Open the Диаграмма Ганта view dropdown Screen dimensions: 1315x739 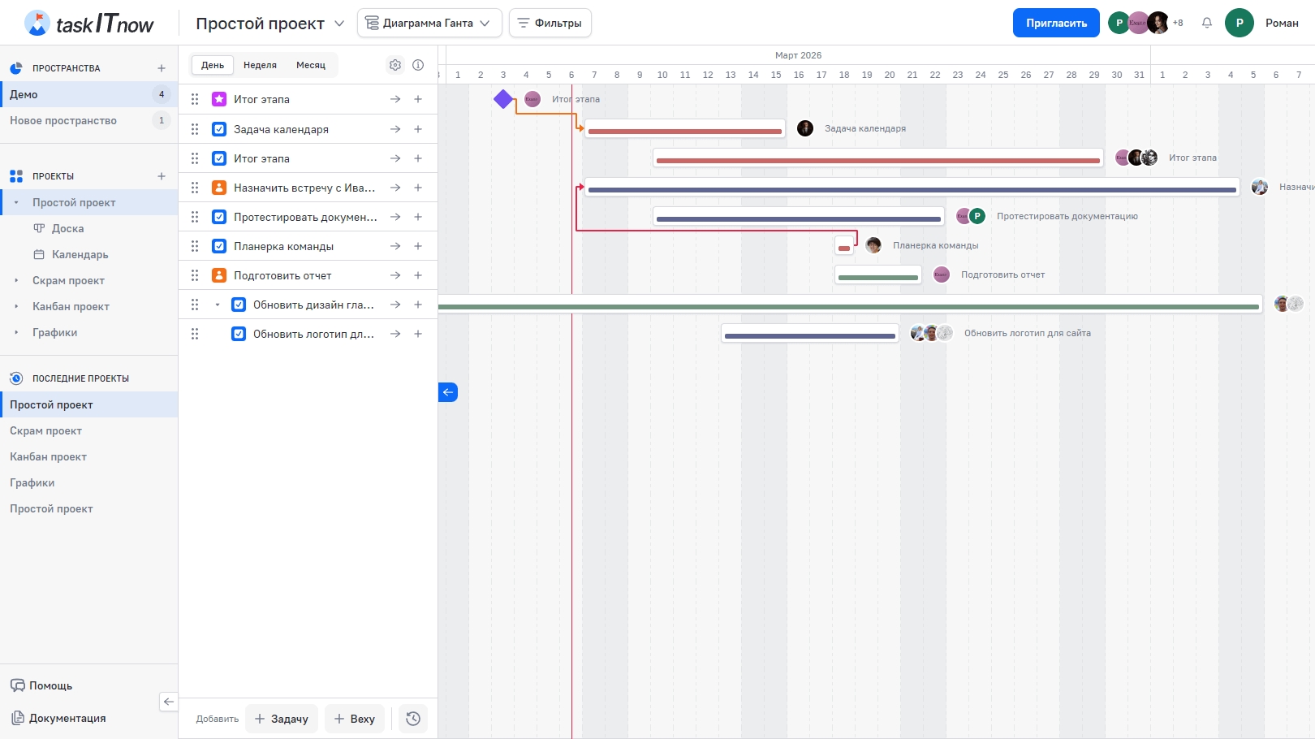point(429,23)
